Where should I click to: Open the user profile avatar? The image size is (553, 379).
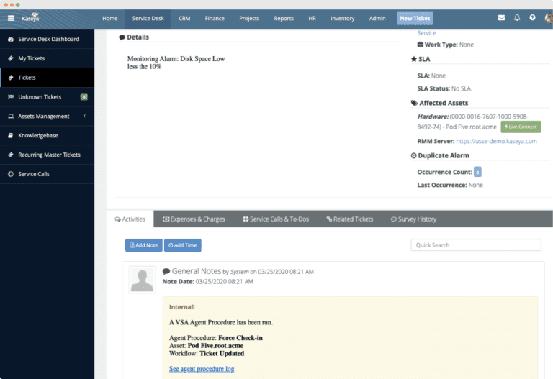pos(549,18)
